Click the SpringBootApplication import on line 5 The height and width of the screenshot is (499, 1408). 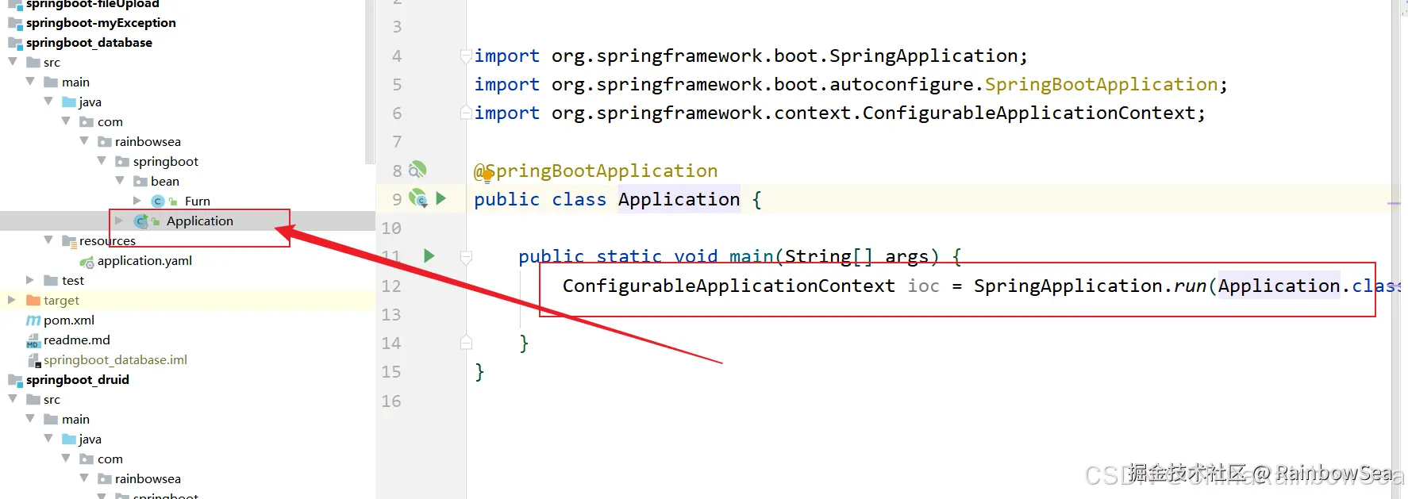pos(1101,84)
